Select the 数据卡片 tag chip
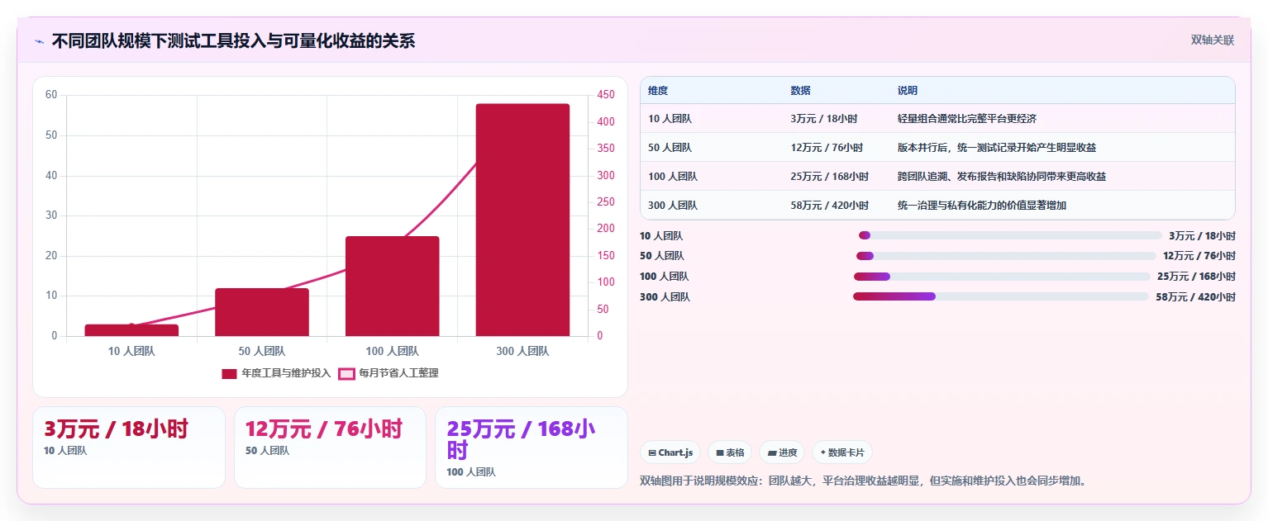Screen dimensions: 1268x521 842,452
